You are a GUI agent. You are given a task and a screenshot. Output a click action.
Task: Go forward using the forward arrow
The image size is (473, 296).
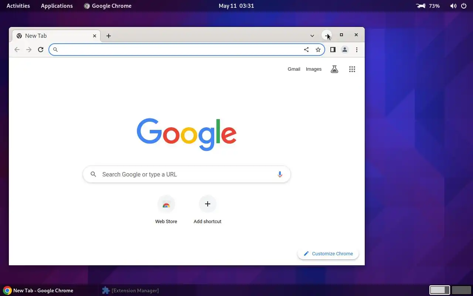point(29,50)
